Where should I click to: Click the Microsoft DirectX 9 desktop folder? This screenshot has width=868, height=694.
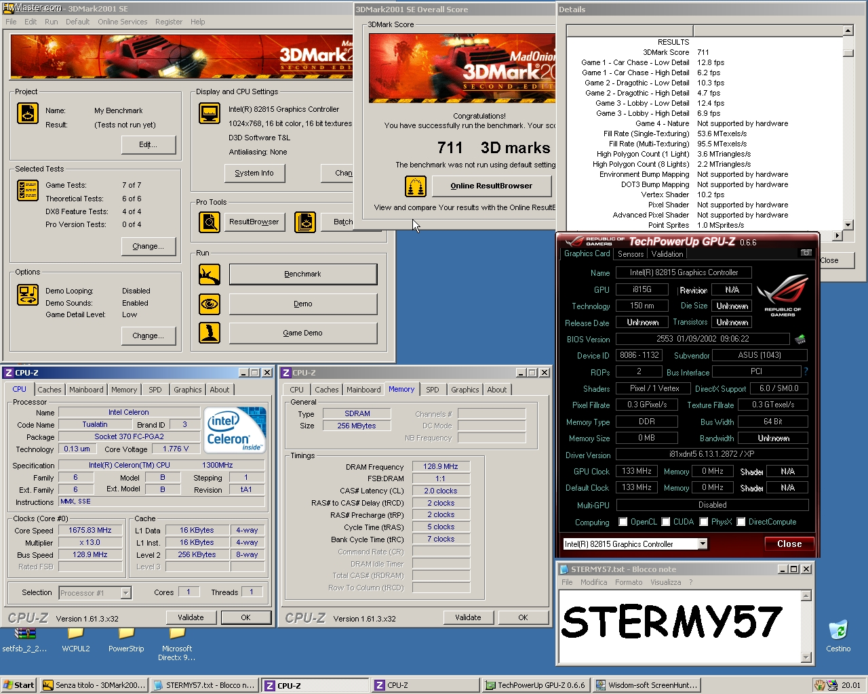tap(177, 634)
